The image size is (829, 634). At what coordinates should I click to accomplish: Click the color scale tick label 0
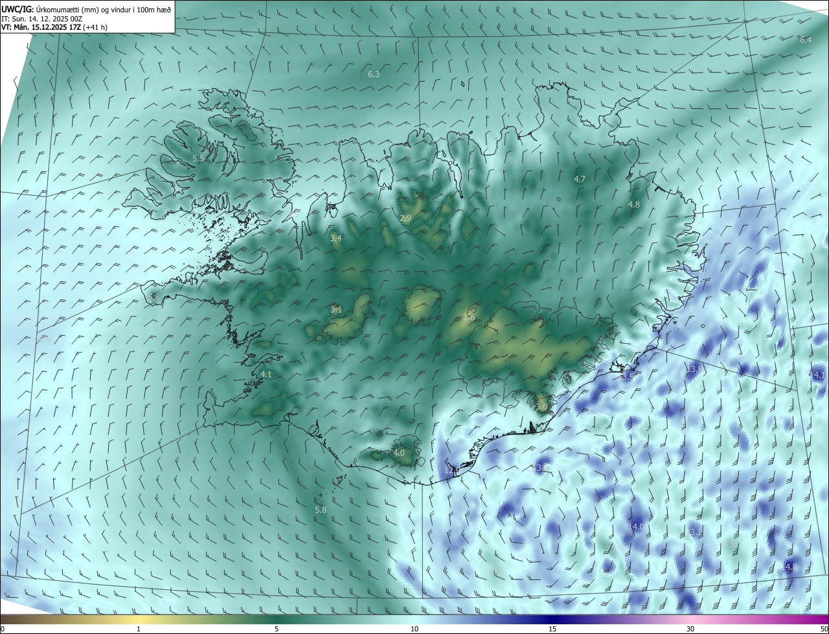coord(3,629)
